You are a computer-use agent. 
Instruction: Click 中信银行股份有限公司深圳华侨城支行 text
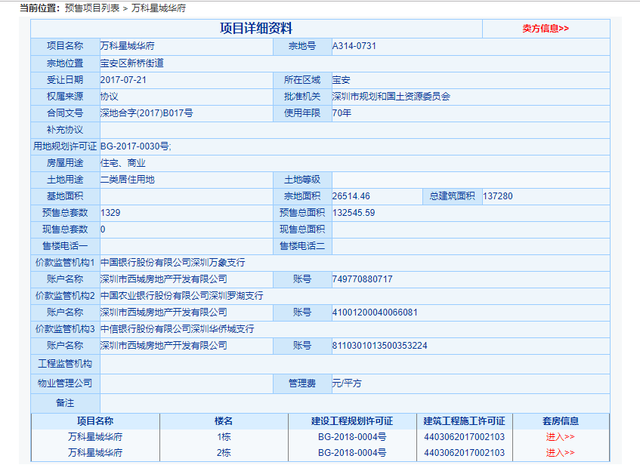[177, 329]
